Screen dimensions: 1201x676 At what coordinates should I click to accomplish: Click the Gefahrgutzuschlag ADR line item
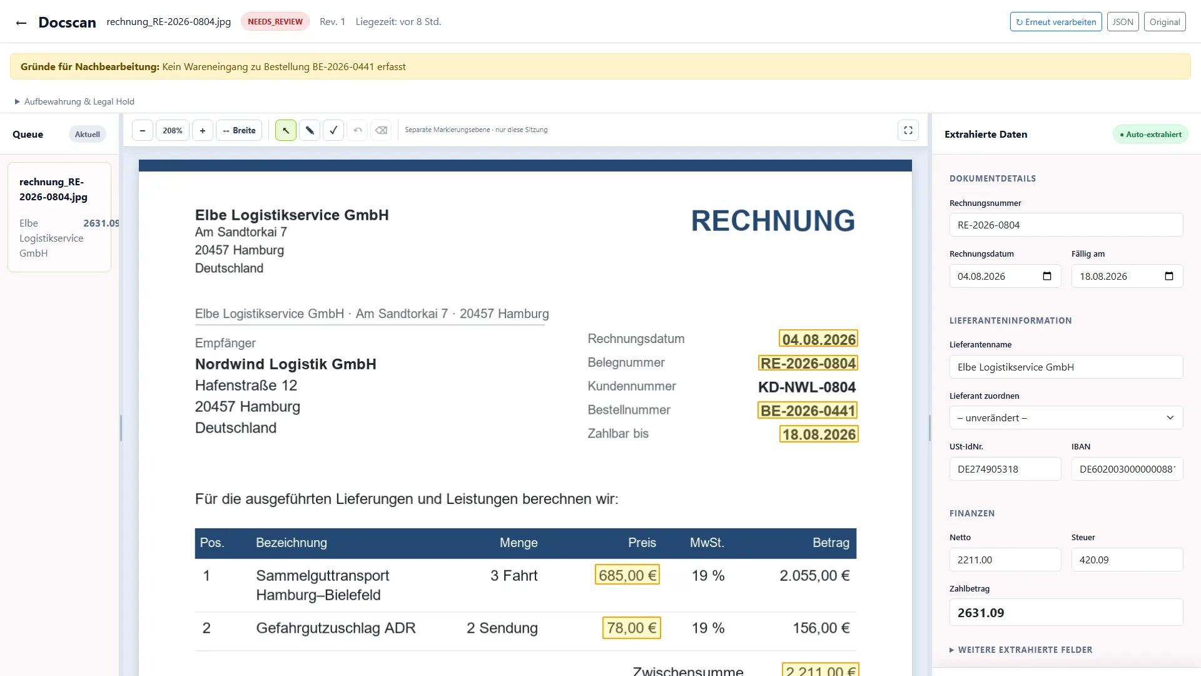[x=336, y=628]
